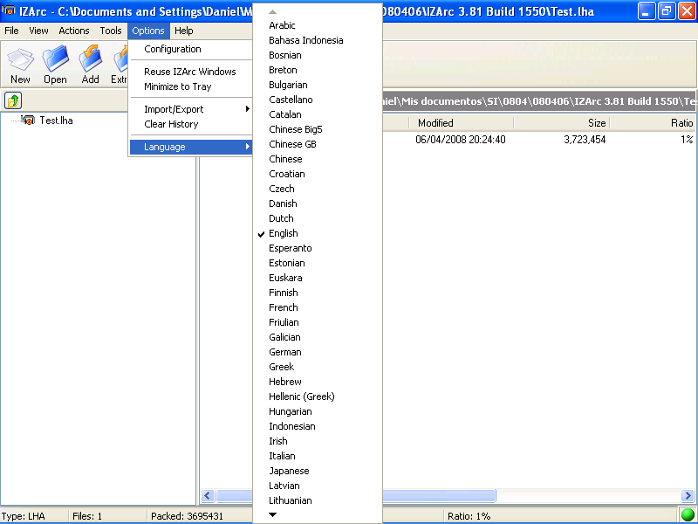Click the down scroll arrow below Lithuanian
This screenshot has height=524, width=698.
click(x=272, y=514)
